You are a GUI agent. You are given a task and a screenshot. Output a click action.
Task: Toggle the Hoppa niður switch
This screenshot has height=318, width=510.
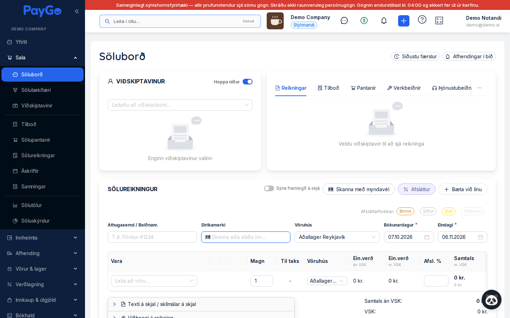point(248,82)
